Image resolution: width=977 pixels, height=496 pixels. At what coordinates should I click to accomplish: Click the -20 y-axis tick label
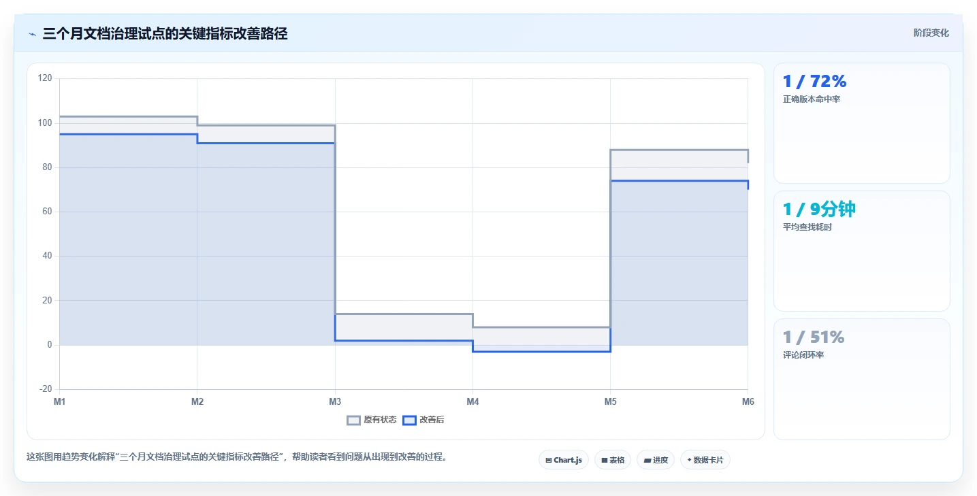46,389
